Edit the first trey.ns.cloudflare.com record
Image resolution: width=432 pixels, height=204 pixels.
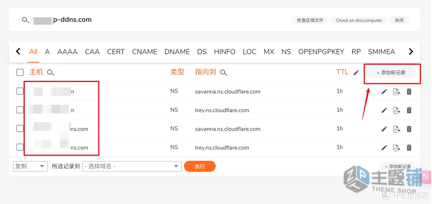point(384,110)
